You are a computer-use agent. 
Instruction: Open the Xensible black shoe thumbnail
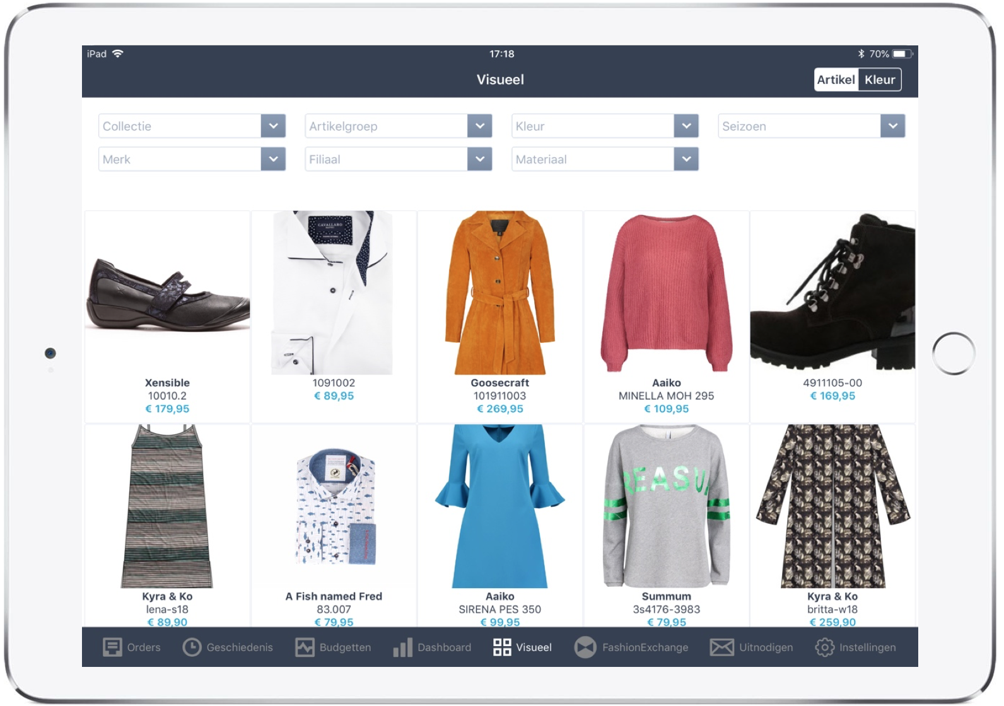[x=168, y=293]
